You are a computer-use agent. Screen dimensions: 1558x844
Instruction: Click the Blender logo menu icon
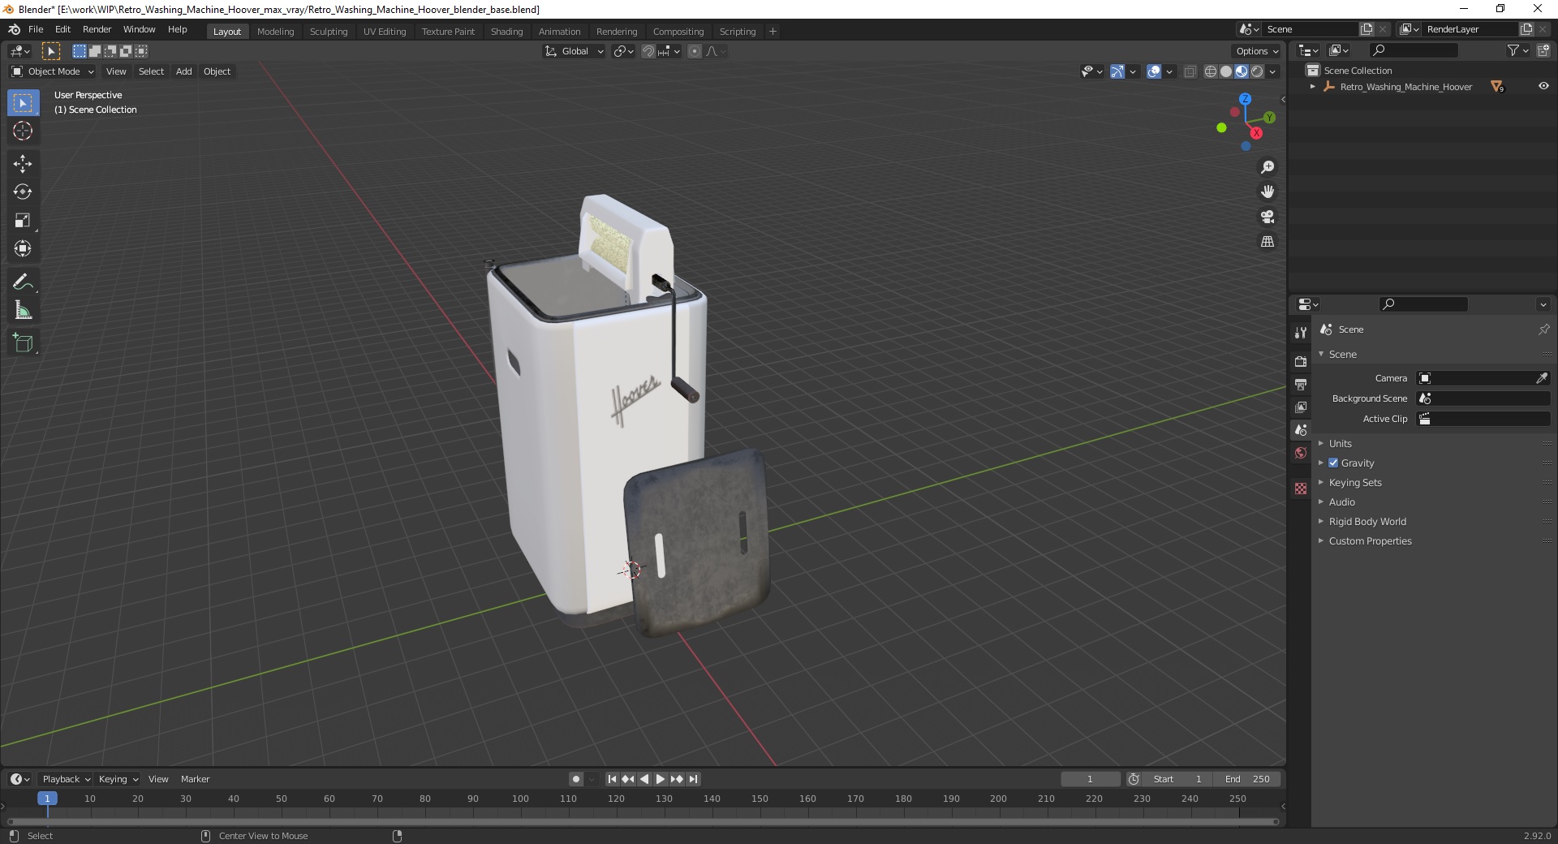click(14, 29)
